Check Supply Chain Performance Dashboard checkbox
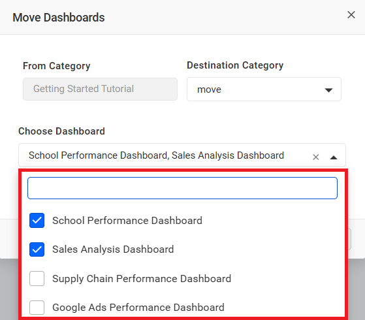Viewport: 365px width, 320px height. [x=37, y=278]
